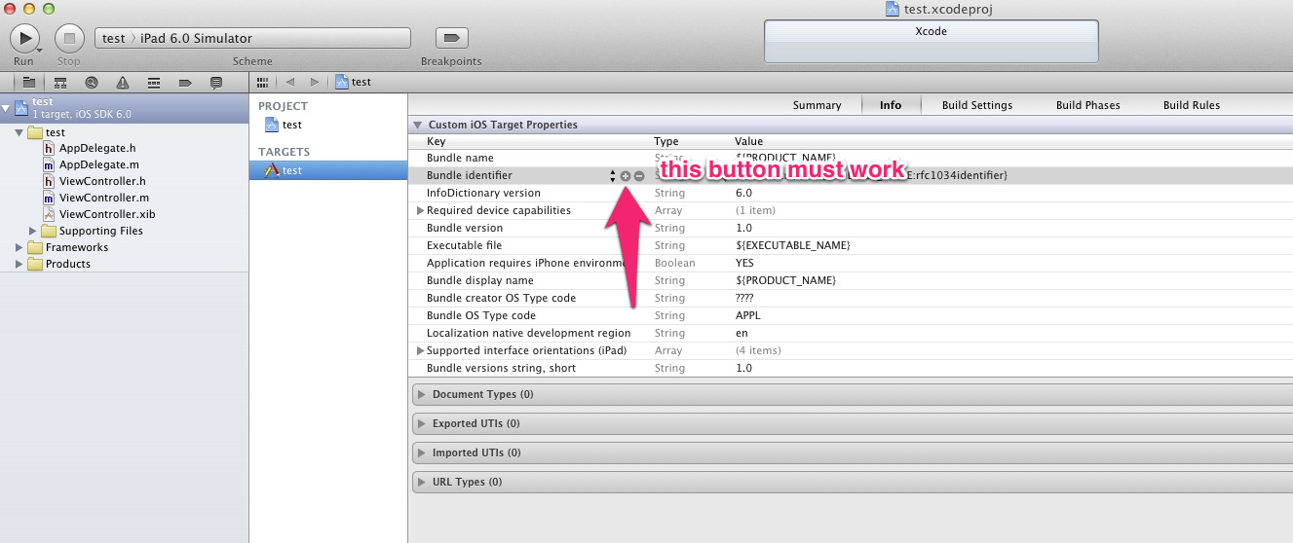
Task: Expand the Exported UTIs (0) section
Action: point(422,424)
